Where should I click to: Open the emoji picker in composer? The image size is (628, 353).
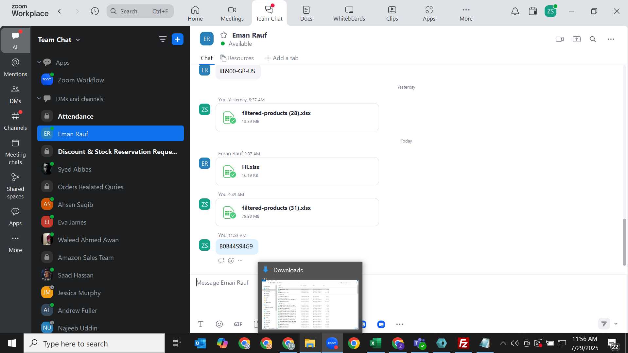[x=219, y=324]
